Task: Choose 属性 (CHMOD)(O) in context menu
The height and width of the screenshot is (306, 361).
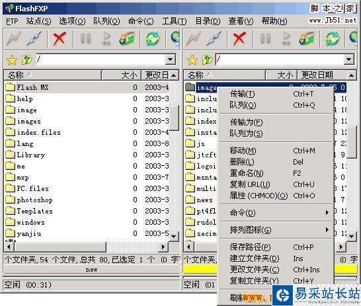Action: click(275, 196)
